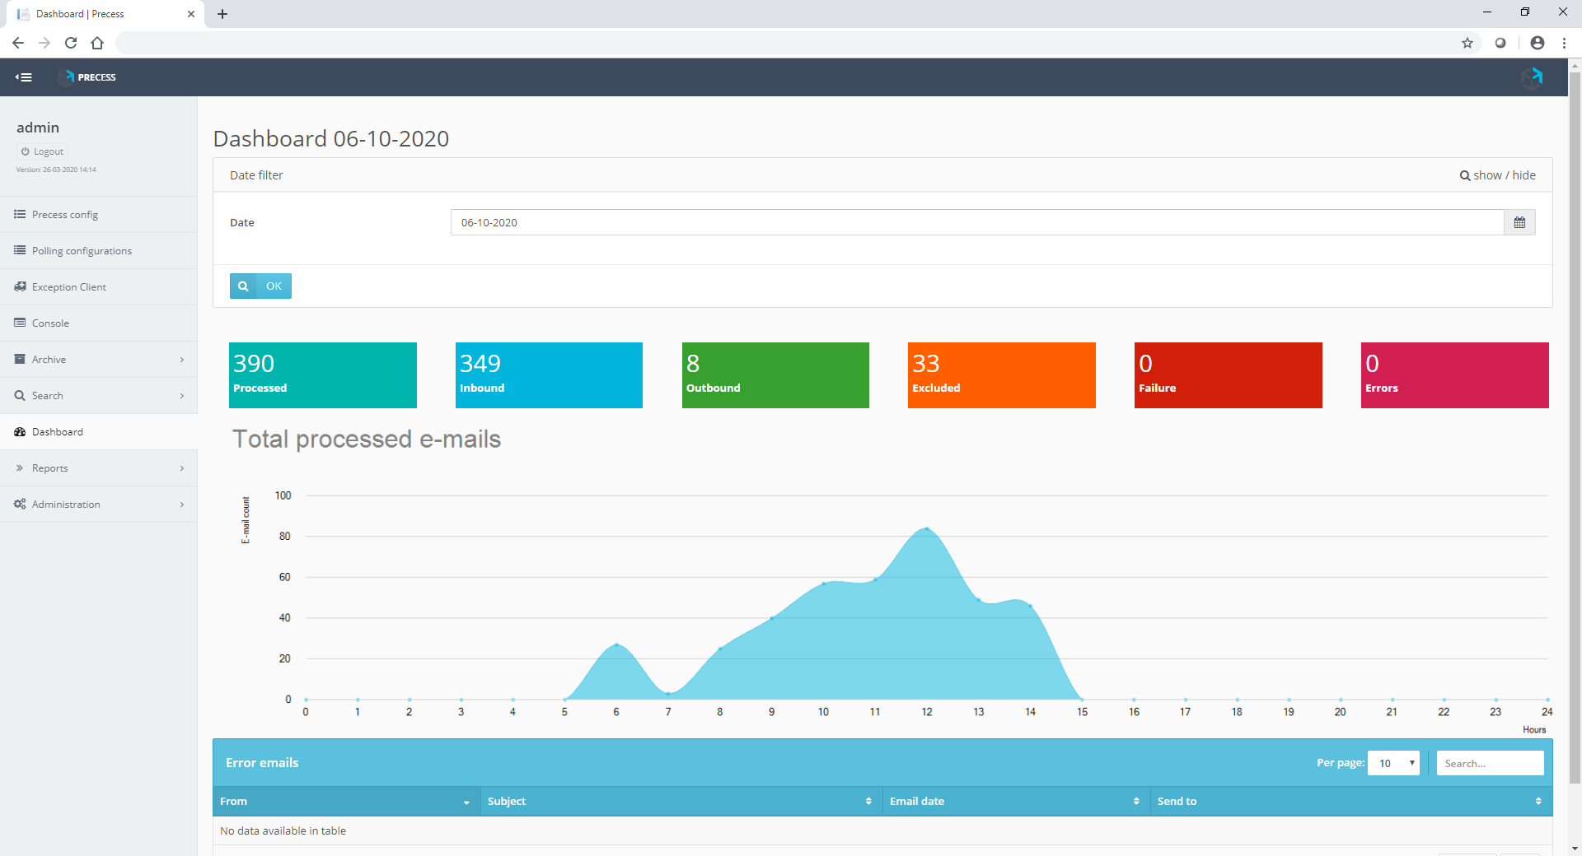Click the Precess logo in header

[x=88, y=77]
